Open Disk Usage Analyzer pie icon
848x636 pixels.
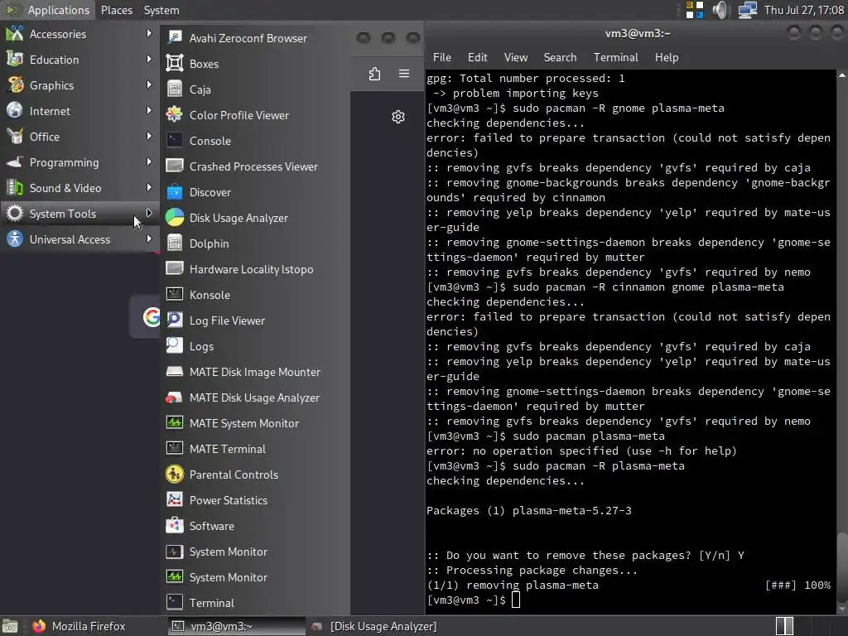(x=174, y=218)
